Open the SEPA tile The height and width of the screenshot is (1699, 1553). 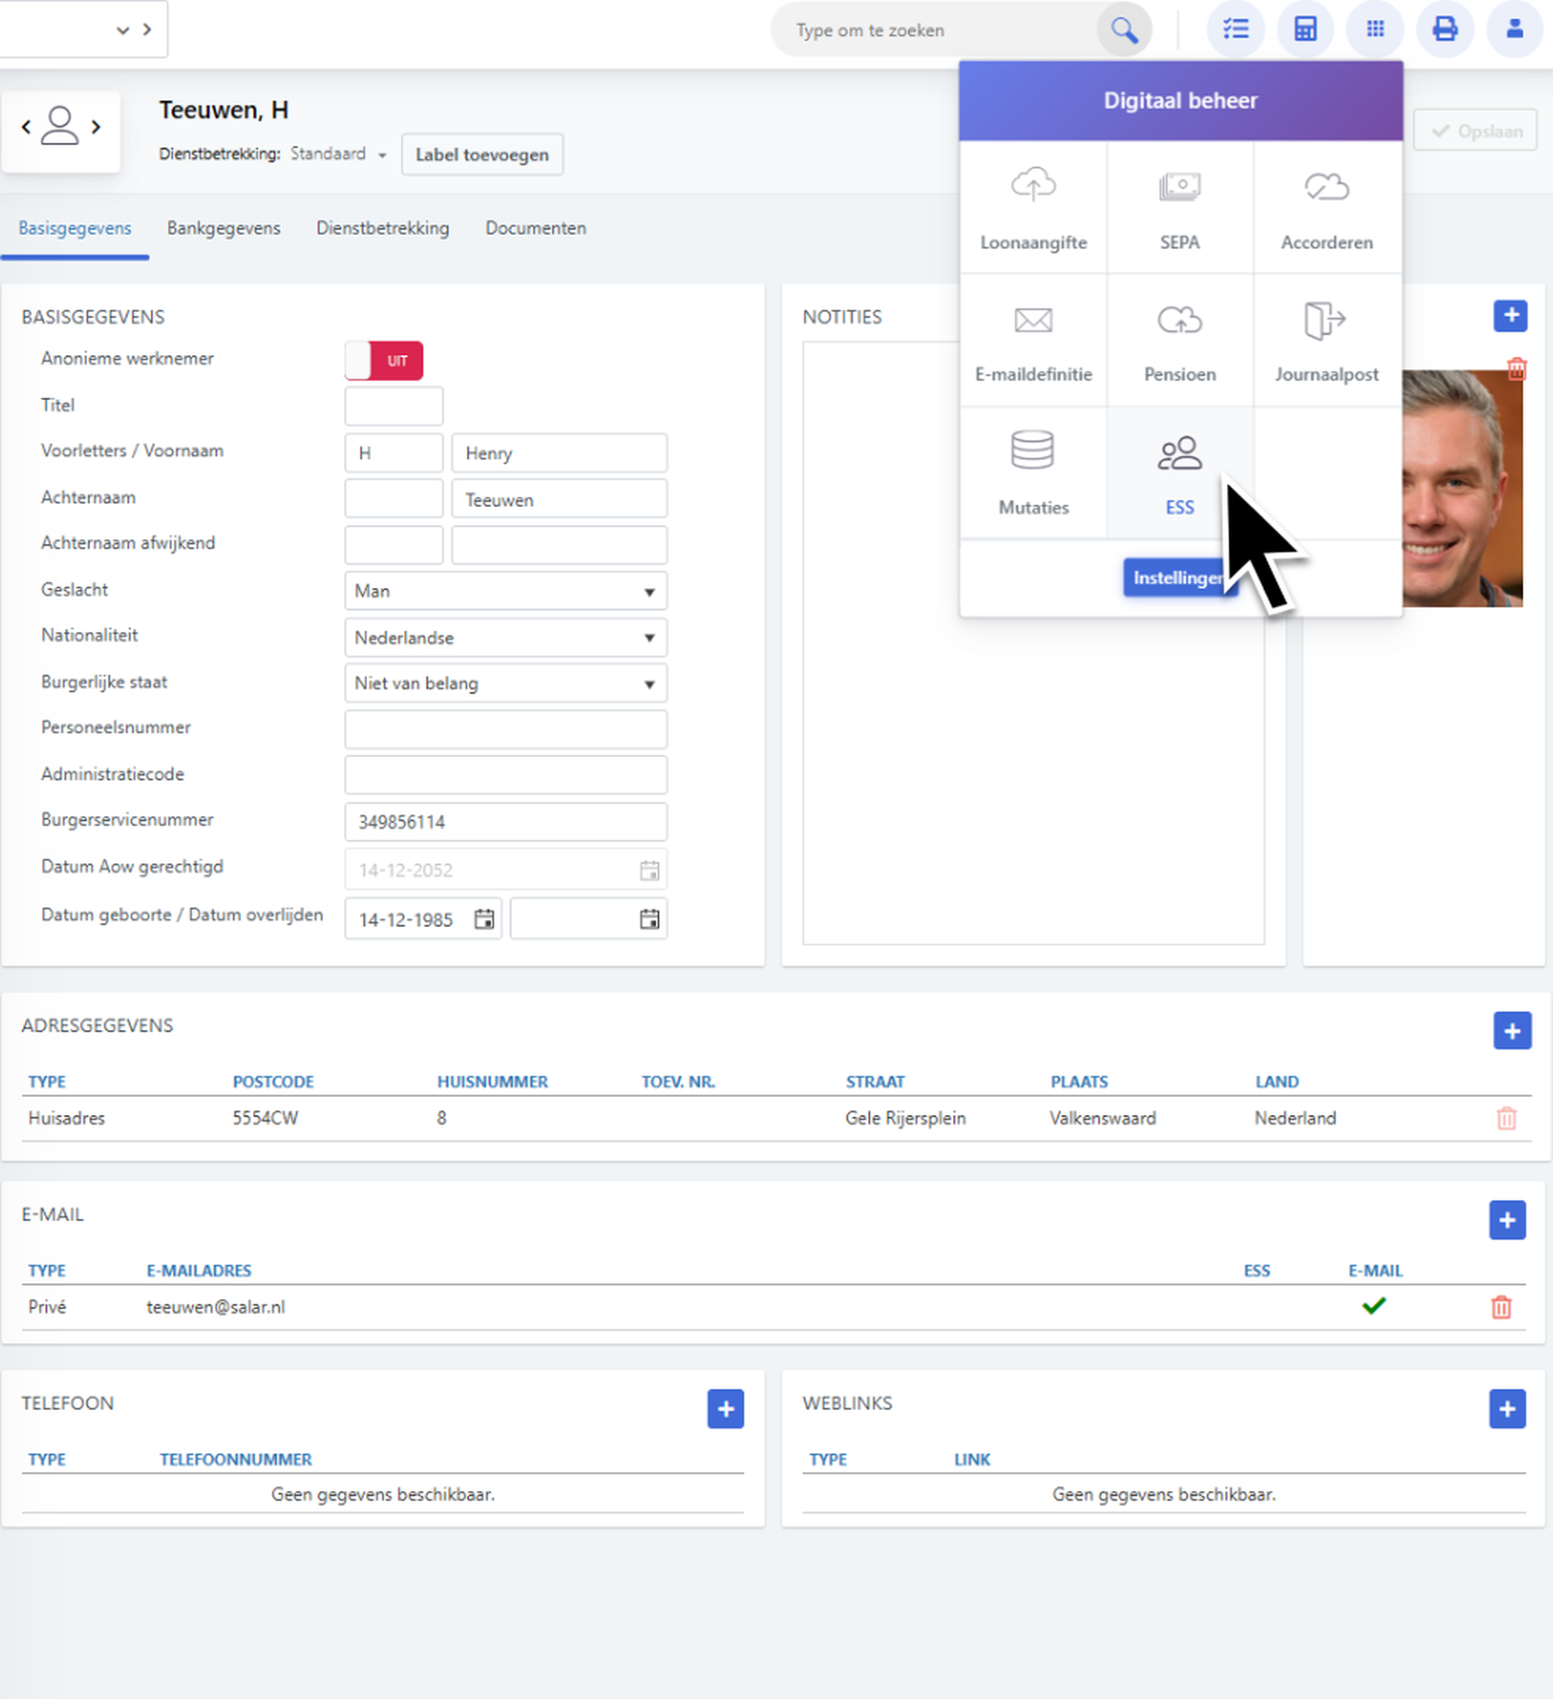pyautogui.click(x=1179, y=207)
